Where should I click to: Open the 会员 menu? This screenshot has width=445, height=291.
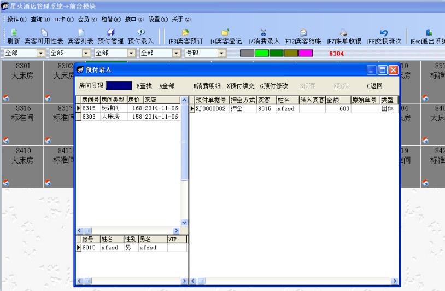pos(84,20)
